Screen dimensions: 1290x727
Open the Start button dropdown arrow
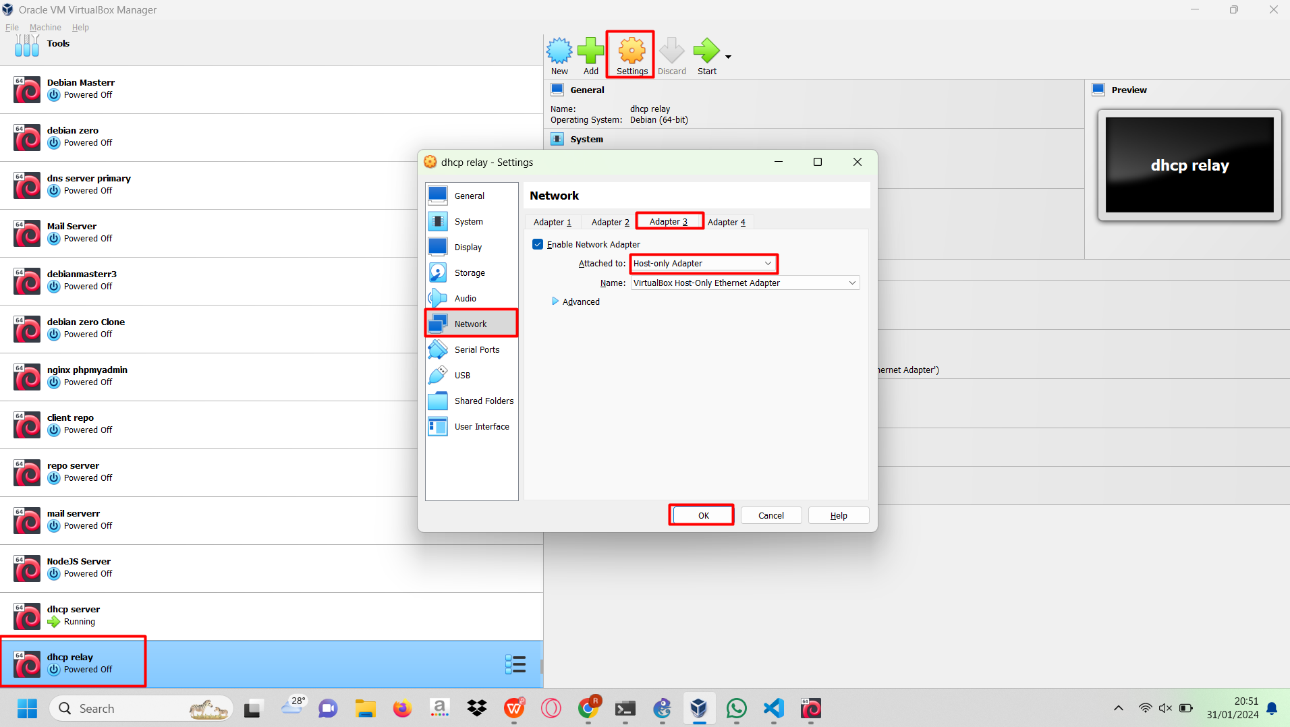pyautogui.click(x=728, y=57)
